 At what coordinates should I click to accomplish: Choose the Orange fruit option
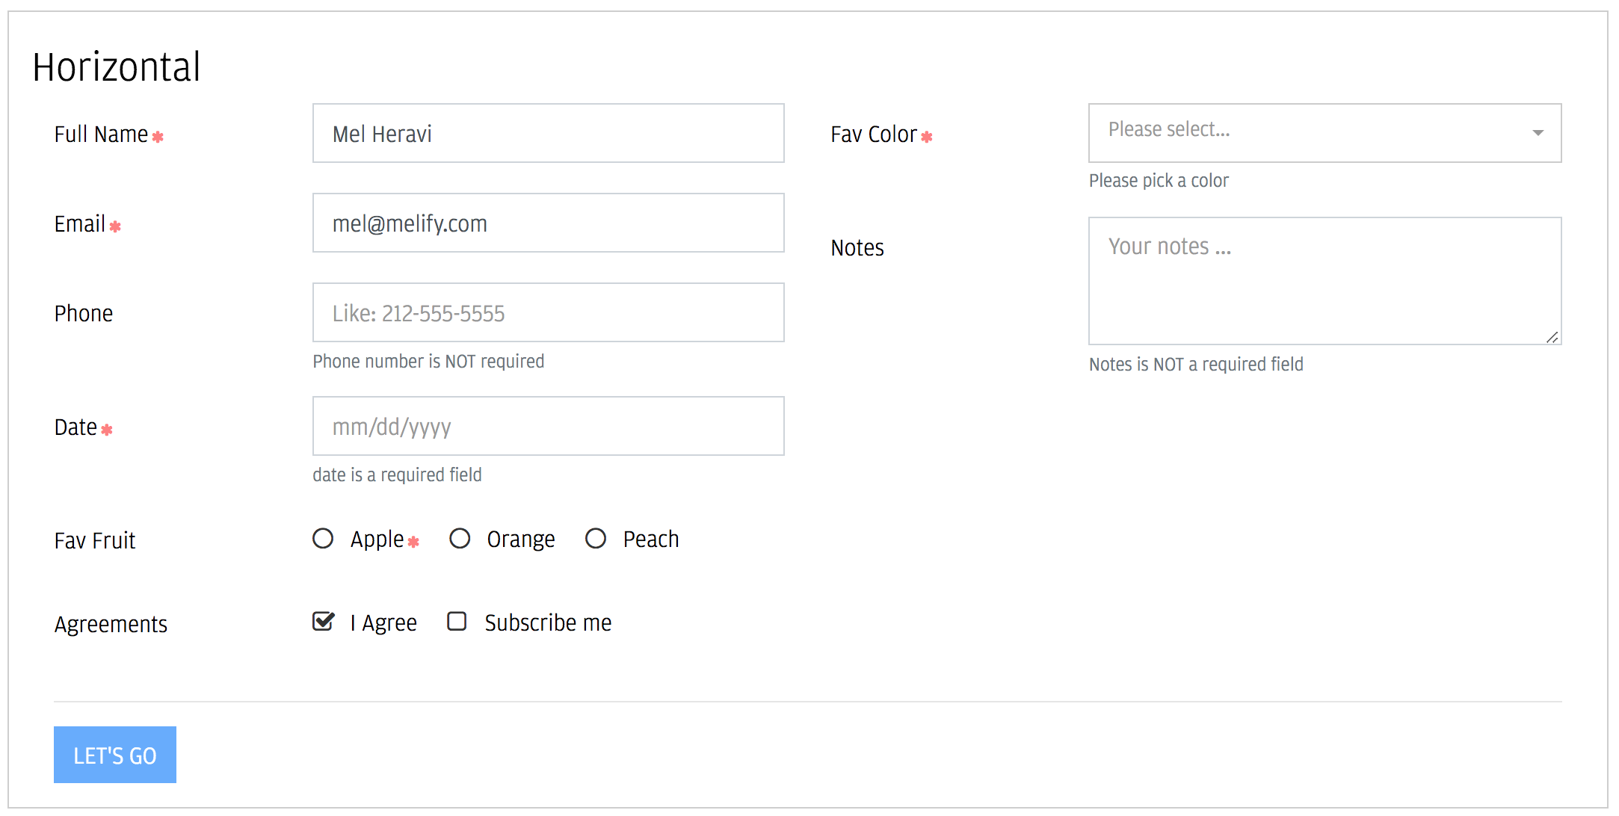point(460,538)
